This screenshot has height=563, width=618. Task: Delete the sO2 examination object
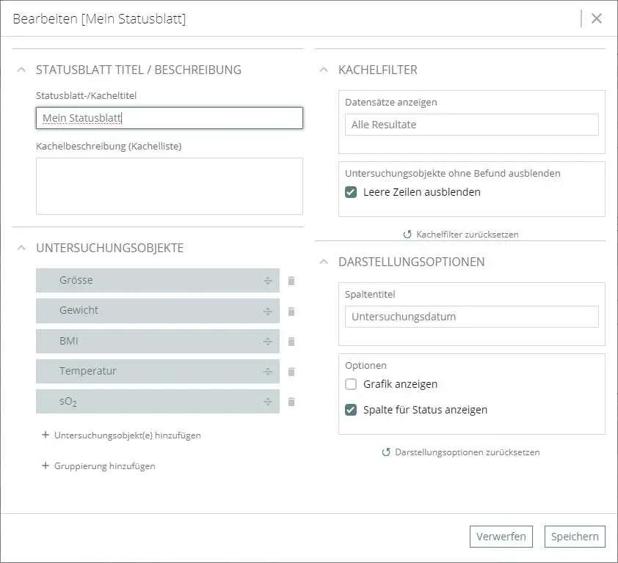pos(291,402)
